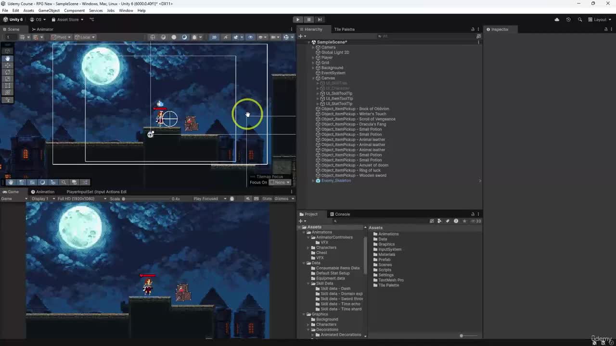Toggle Stats in the Game view

pyautogui.click(x=267, y=198)
